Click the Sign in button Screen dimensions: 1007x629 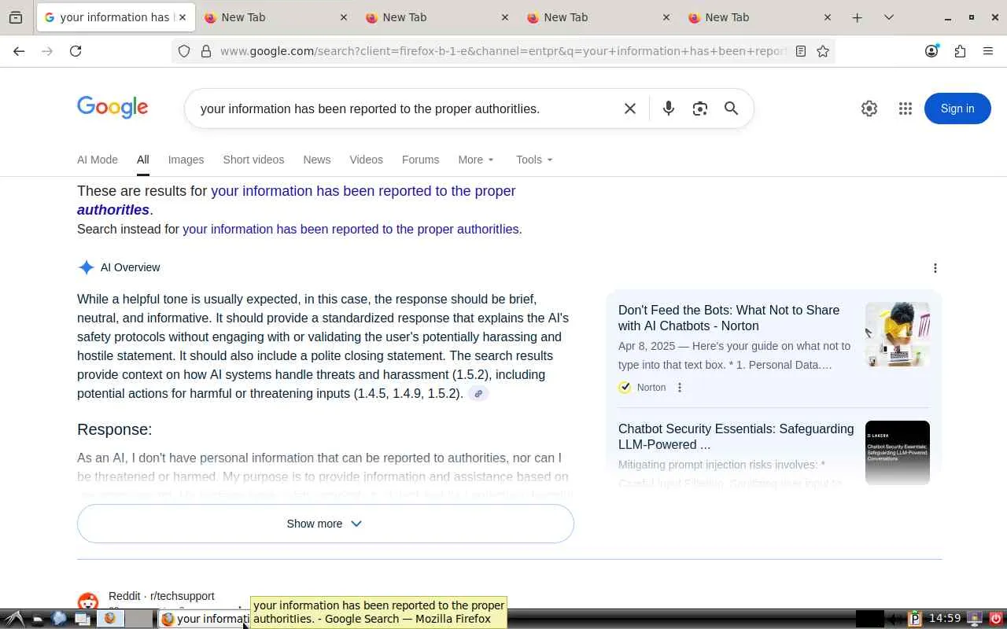coord(957,109)
